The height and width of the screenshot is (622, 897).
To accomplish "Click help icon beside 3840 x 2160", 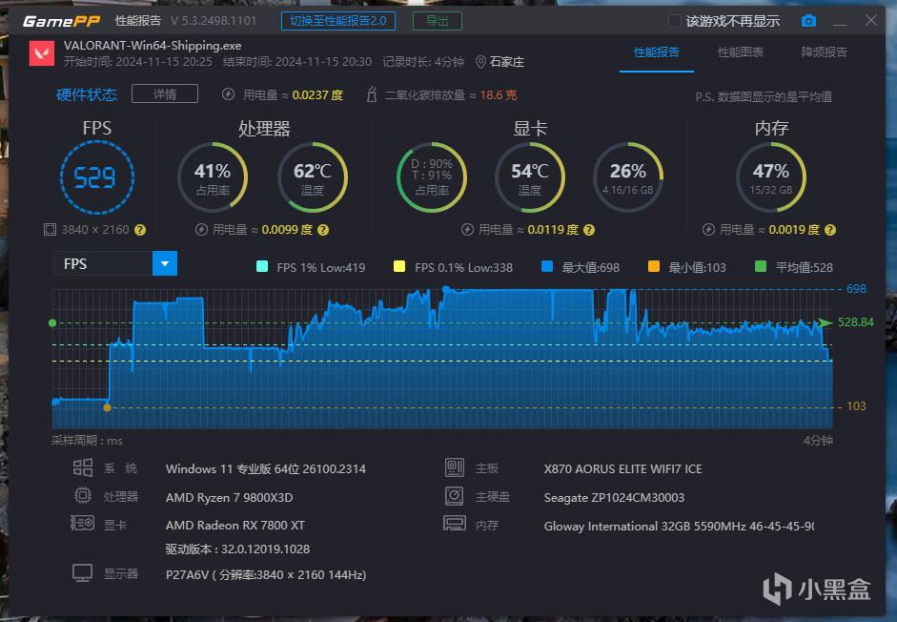I will (x=140, y=230).
